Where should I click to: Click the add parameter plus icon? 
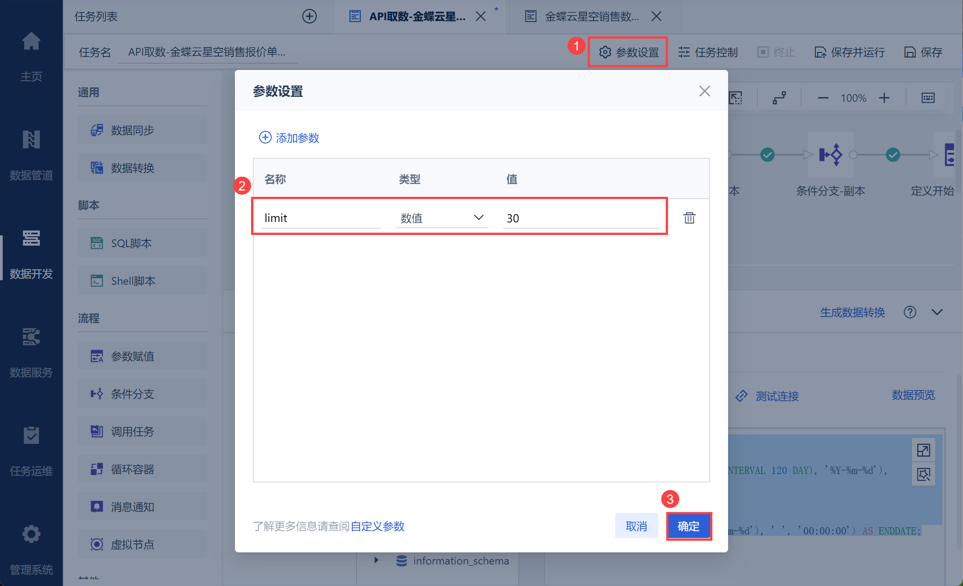pyautogui.click(x=265, y=137)
